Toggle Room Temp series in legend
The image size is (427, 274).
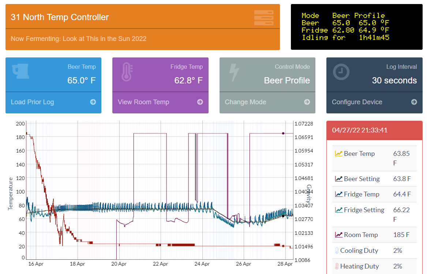361,235
